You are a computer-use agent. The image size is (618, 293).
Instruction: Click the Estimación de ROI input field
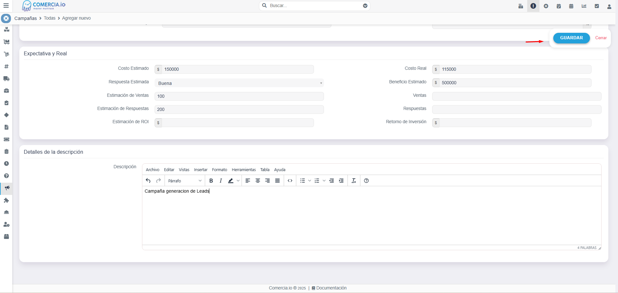[x=237, y=123]
